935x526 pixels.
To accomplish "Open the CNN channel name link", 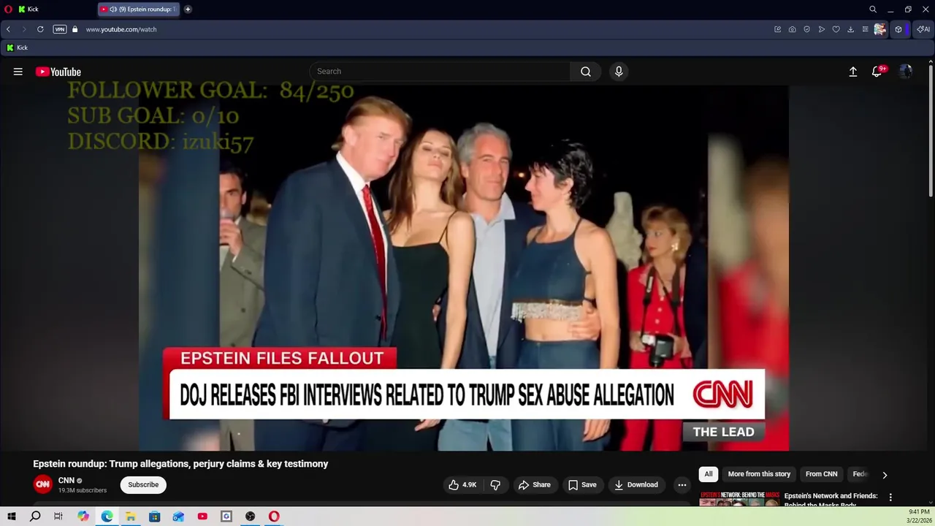I will point(66,481).
